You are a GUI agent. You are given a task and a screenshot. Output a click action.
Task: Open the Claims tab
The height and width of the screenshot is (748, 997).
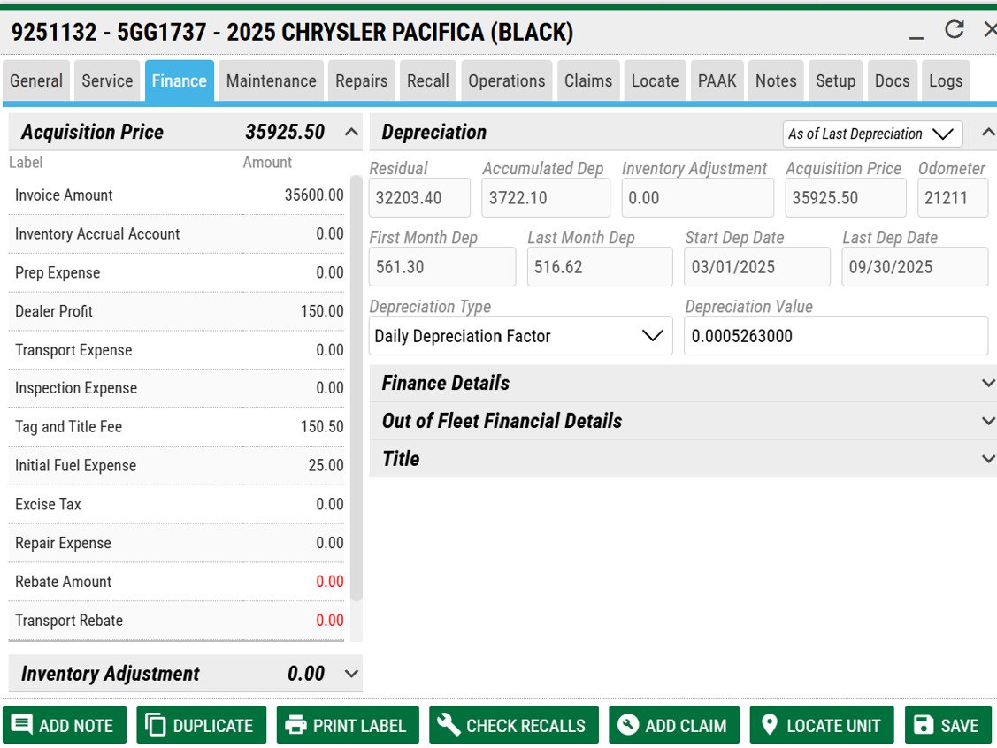[587, 81]
